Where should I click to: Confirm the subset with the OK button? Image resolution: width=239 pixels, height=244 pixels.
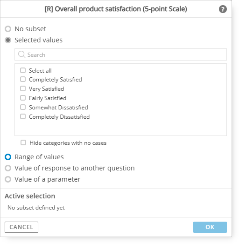[210, 227]
